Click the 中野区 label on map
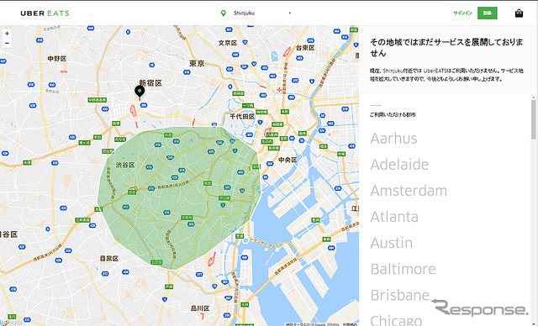This screenshot has height=326, width=538. (x=57, y=59)
